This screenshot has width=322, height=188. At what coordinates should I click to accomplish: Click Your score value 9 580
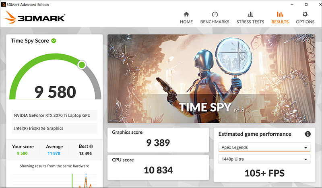[23, 153]
